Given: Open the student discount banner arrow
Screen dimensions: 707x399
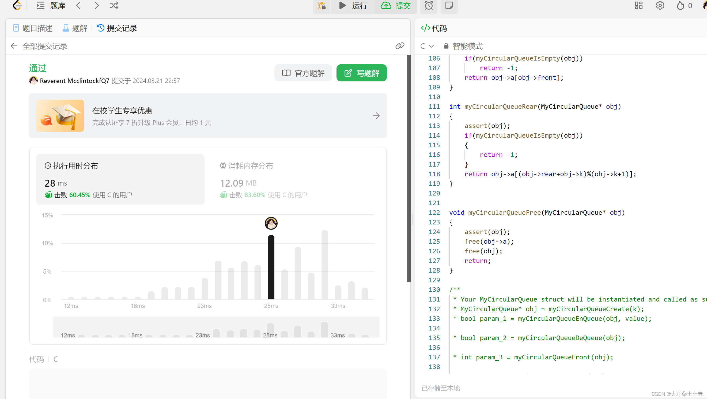Looking at the screenshot, I should (376, 116).
